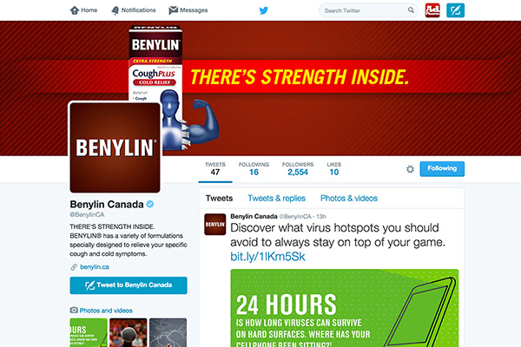Open Messages envelope icon
Viewport: 521px width, 347px height.
point(173,10)
